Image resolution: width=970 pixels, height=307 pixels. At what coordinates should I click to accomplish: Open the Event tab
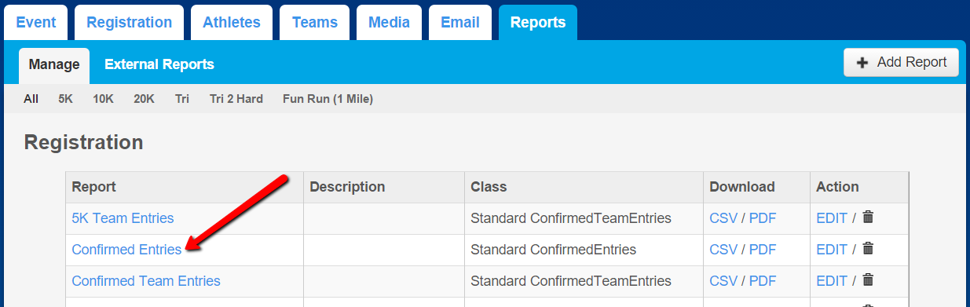(x=36, y=22)
